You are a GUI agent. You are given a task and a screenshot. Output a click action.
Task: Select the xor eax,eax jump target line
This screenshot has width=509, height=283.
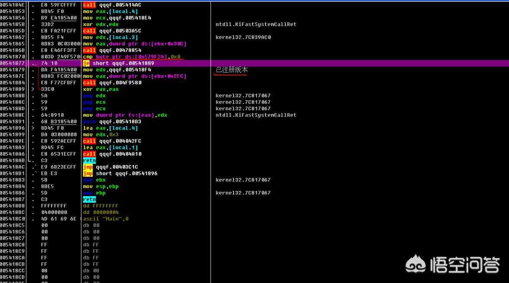coord(101,89)
